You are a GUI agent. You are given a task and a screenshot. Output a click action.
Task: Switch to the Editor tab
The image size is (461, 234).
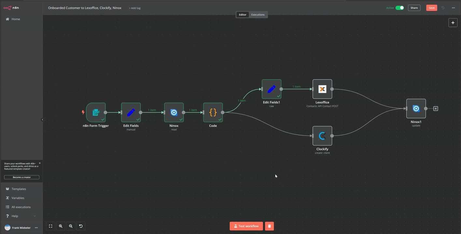point(243,15)
